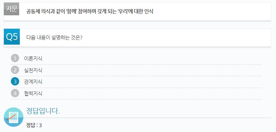276x132 pixels.
Task: Click the blue Q5 question badge
Action: 12,37
